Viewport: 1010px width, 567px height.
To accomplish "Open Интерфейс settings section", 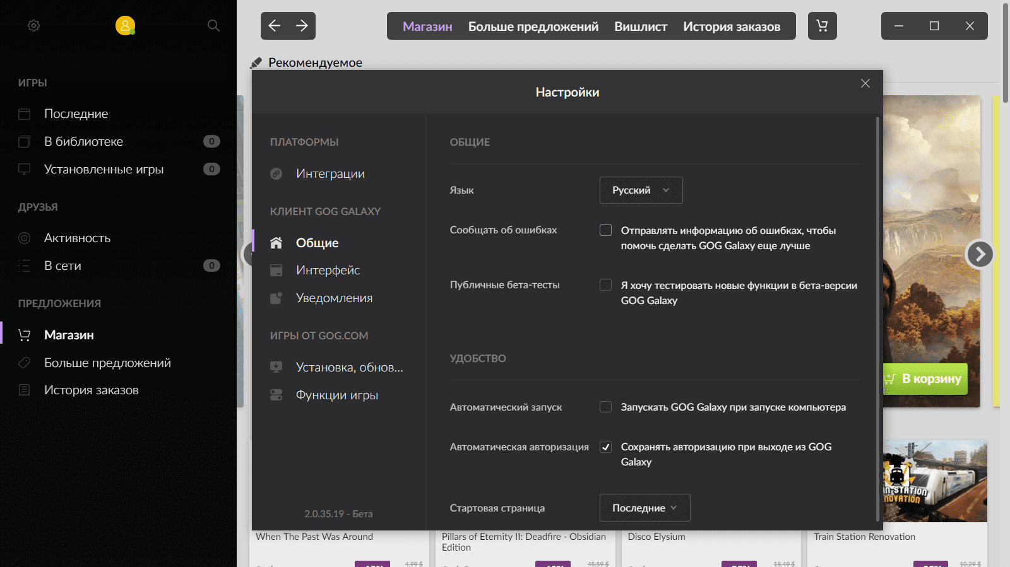I will (328, 271).
